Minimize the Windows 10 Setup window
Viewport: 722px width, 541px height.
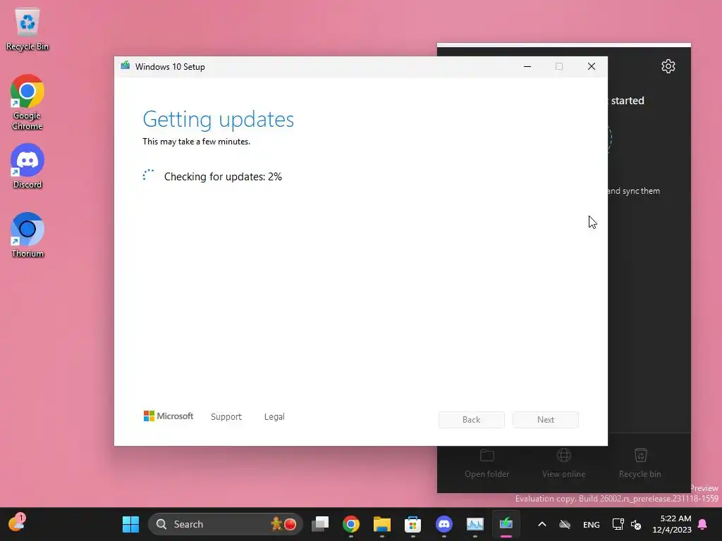click(x=527, y=67)
